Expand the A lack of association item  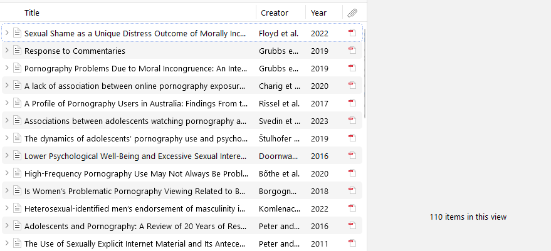7,85
